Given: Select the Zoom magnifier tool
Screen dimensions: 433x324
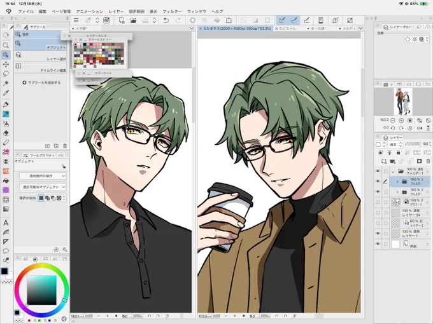Looking at the screenshot, I should tap(6, 45).
